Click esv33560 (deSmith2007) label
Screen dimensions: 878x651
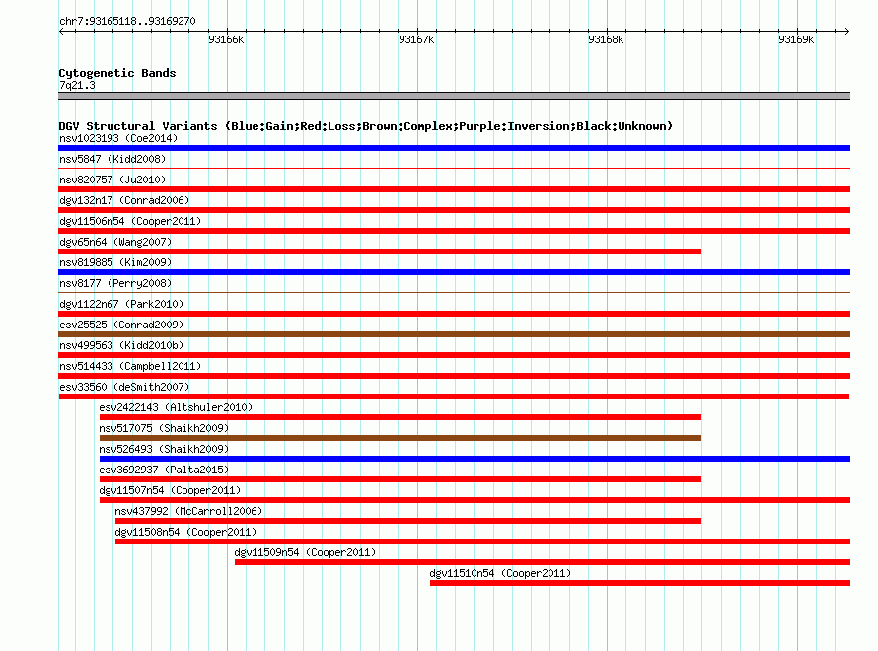tap(124, 387)
